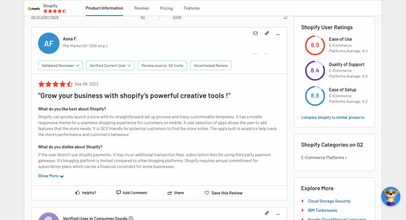406x220 pixels.
Task: Click the review title about powerful creative tools
Action: (x=134, y=96)
